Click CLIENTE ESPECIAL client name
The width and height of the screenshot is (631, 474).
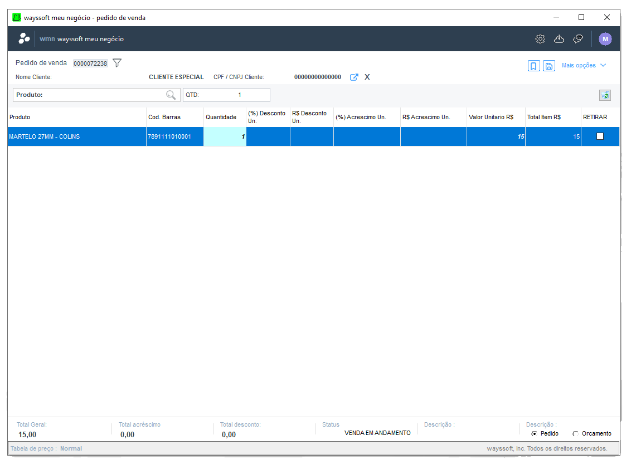[x=176, y=77]
